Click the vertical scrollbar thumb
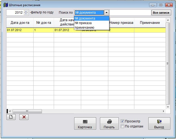 (x=168, y=63)
